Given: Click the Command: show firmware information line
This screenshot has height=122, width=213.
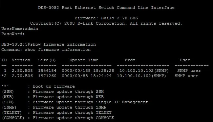Looking at the screenshot, I should pos(46,50).
